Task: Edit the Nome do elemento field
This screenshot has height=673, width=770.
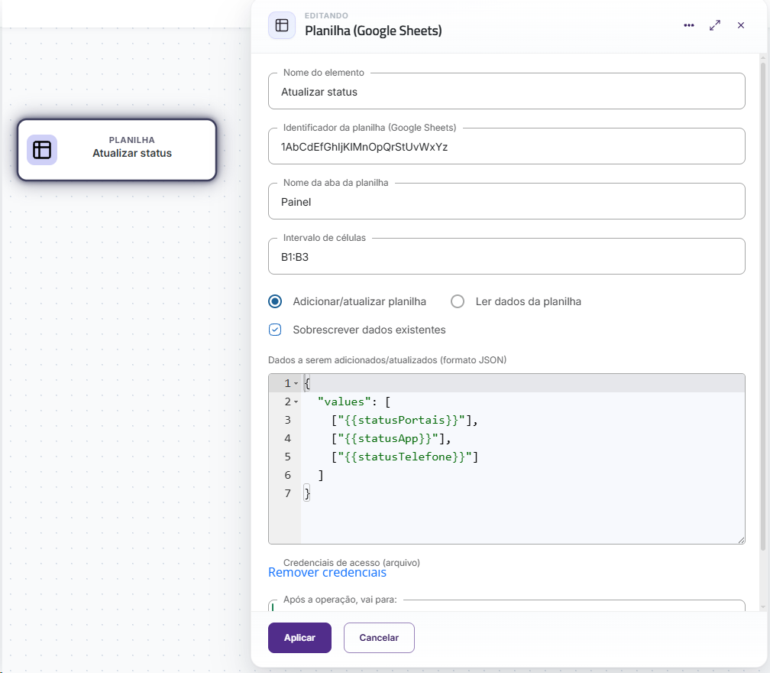Action: click(506, 92)
